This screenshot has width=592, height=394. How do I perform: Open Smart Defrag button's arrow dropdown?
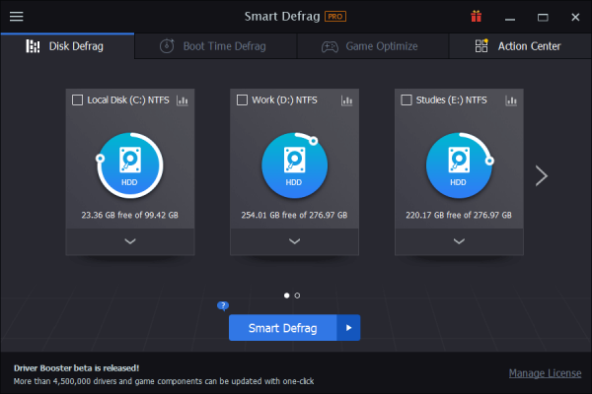348,328
